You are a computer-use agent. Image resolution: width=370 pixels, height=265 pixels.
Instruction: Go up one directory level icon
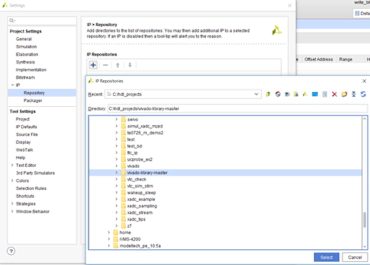pyautogui.click(x=268, y=94)
